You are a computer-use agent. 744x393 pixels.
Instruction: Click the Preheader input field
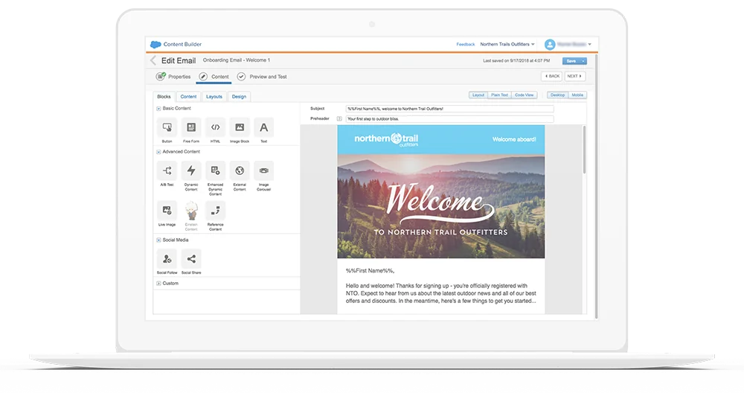pyautogui.click(x=449, y=118)
